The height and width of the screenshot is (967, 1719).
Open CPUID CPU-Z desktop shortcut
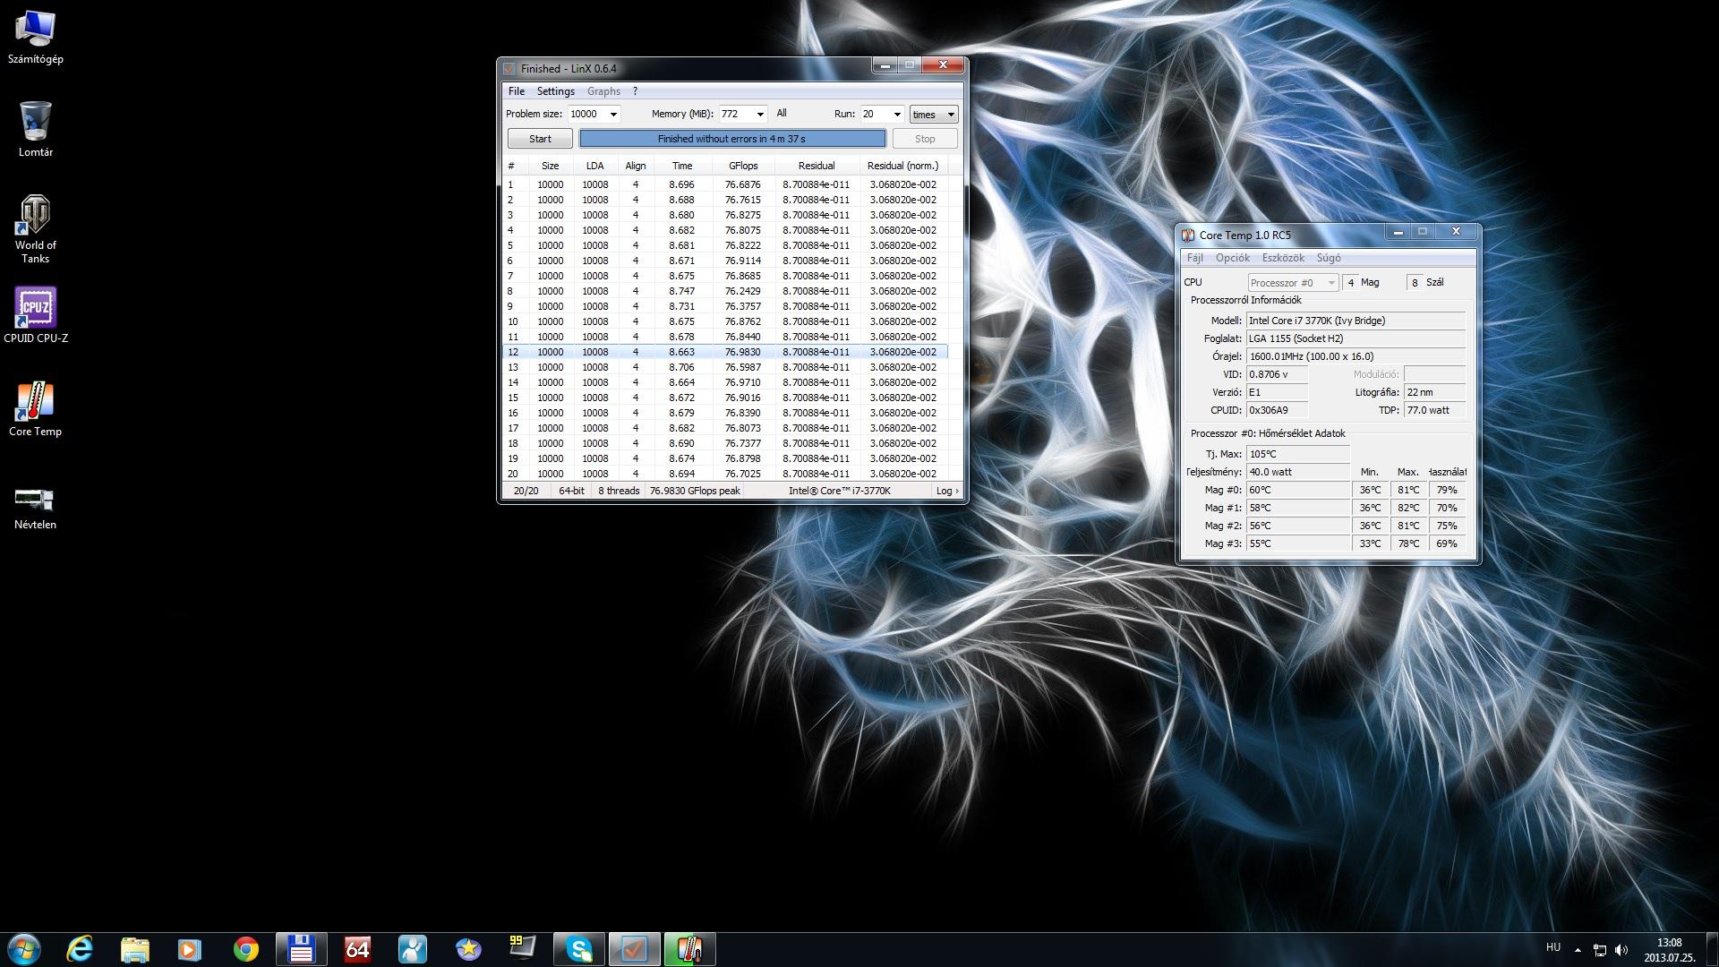pos(36,315)
